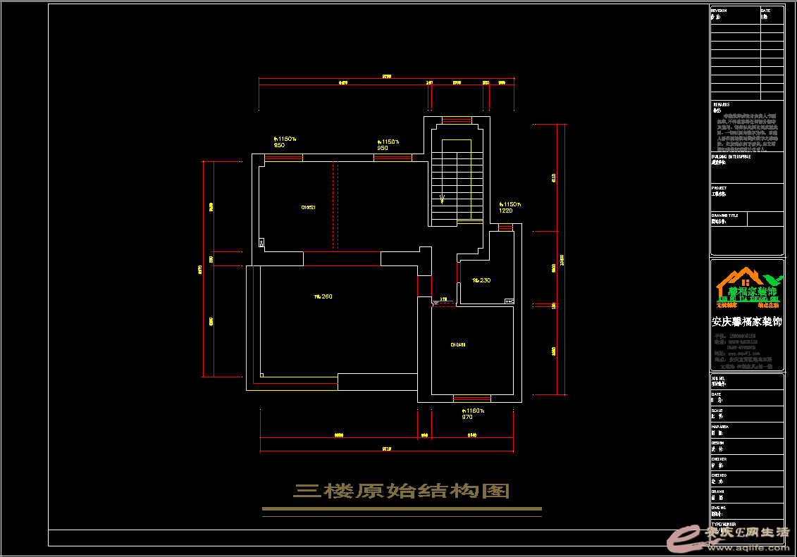
Task: Select the gold underline bar below title
Action: (x=402, y=508)
